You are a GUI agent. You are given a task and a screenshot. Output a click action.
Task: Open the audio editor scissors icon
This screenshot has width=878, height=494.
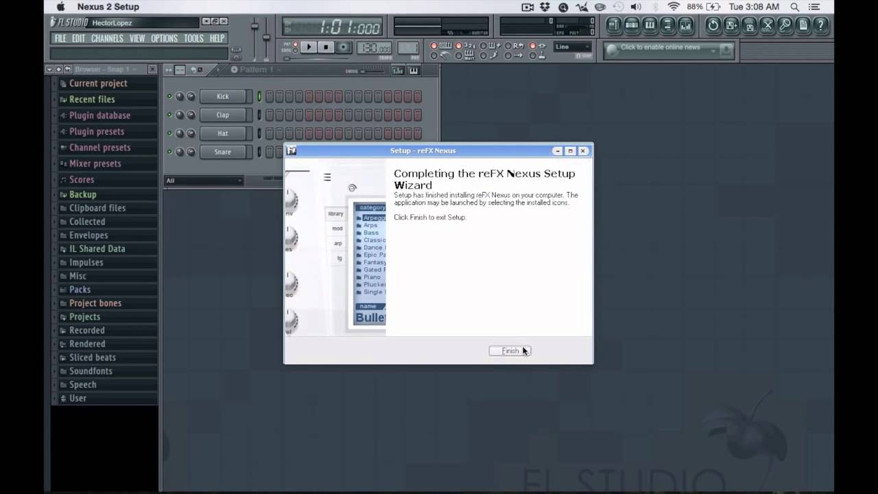[x=768, y=25]
